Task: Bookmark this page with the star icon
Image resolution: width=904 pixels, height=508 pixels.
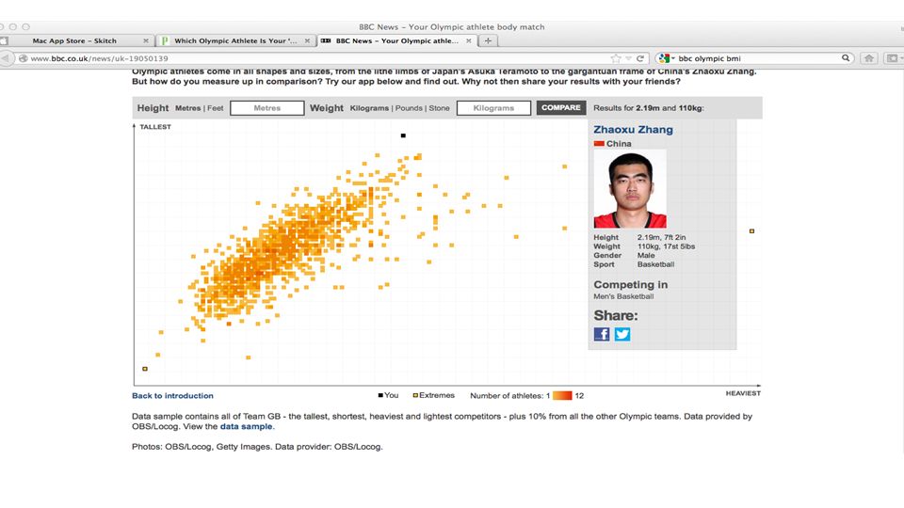Action: tap(616, 58)
